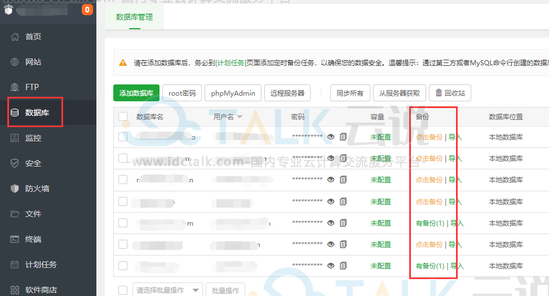Tick the checkbox of the first database row
549x296 pixels.
(123, 137)
